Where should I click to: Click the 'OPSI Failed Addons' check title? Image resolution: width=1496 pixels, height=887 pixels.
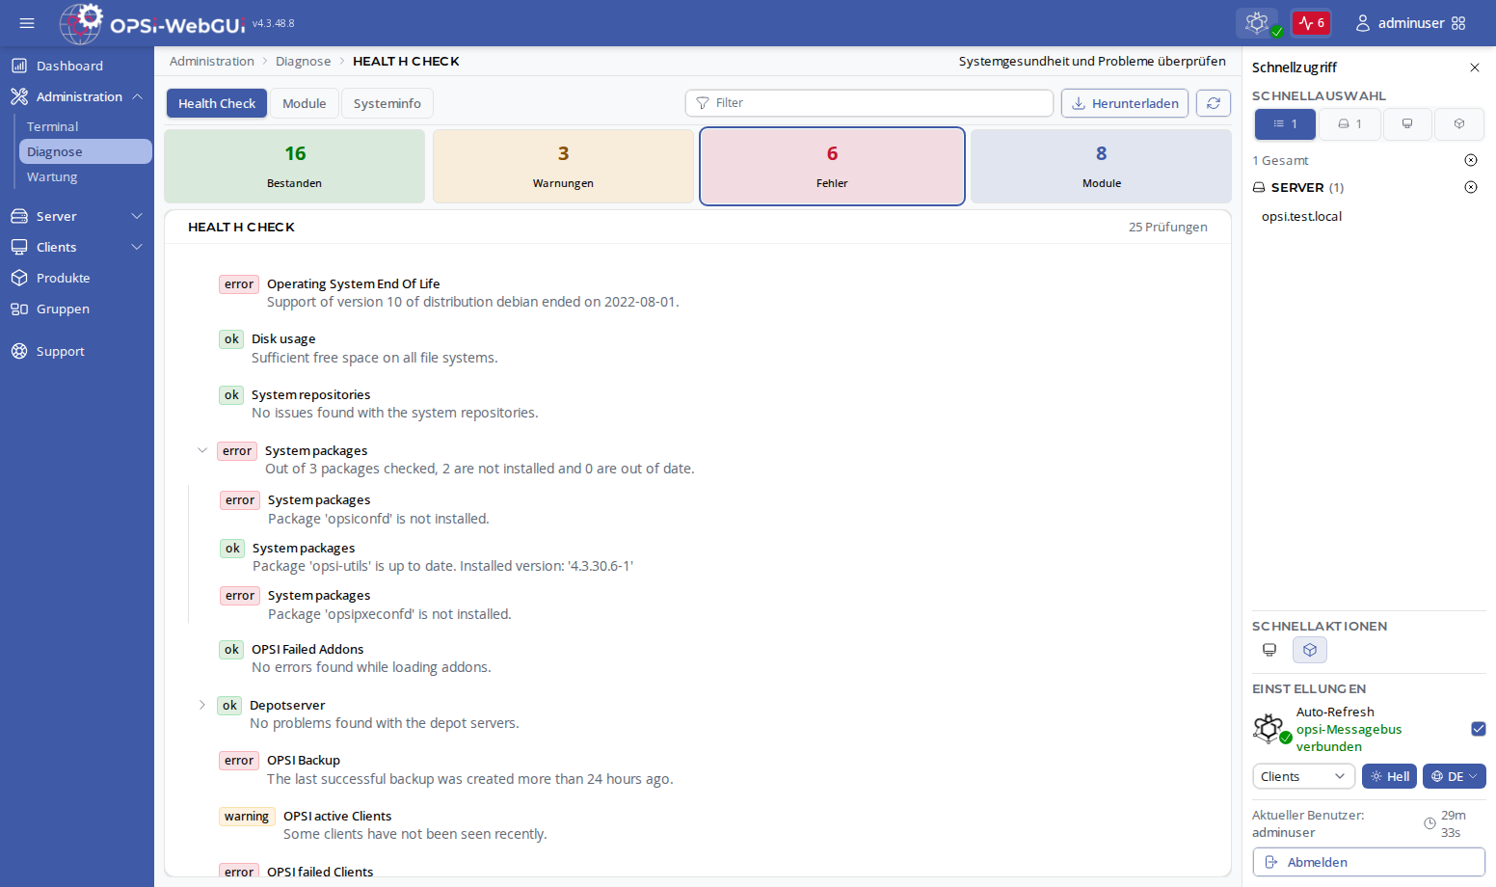(x=307, y=649)
